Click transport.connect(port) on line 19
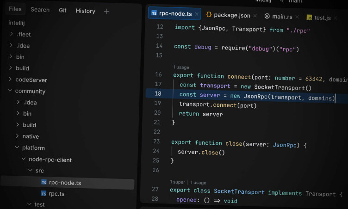The image size is (348, 209). 217,105
